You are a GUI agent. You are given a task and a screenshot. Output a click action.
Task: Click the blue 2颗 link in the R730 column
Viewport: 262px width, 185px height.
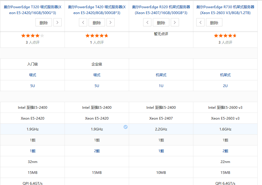click(x=225, y=151)
